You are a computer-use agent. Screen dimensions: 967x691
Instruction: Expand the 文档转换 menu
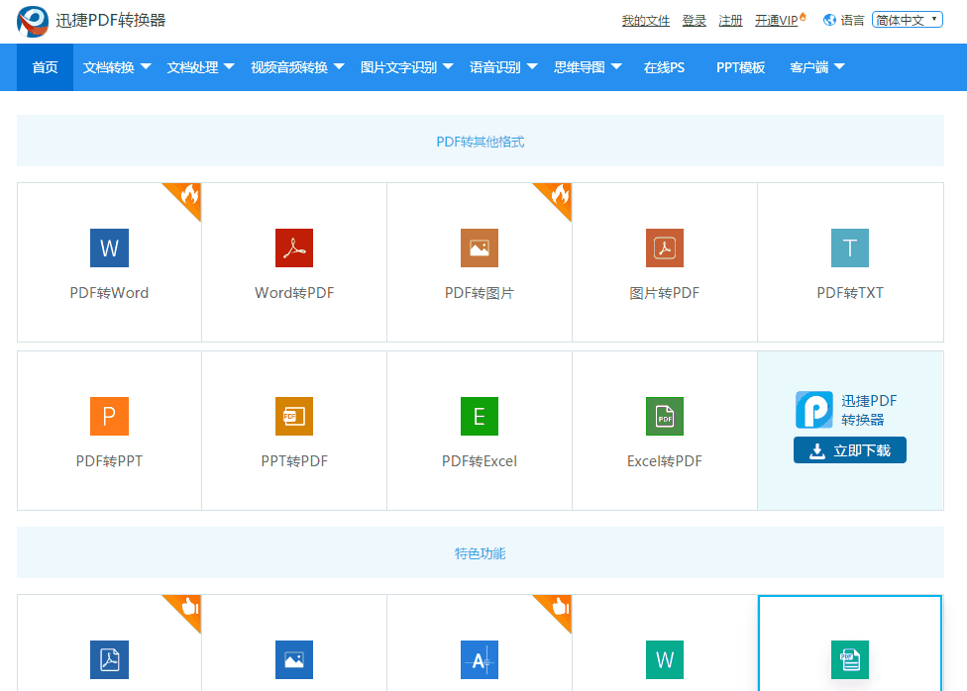117,67
